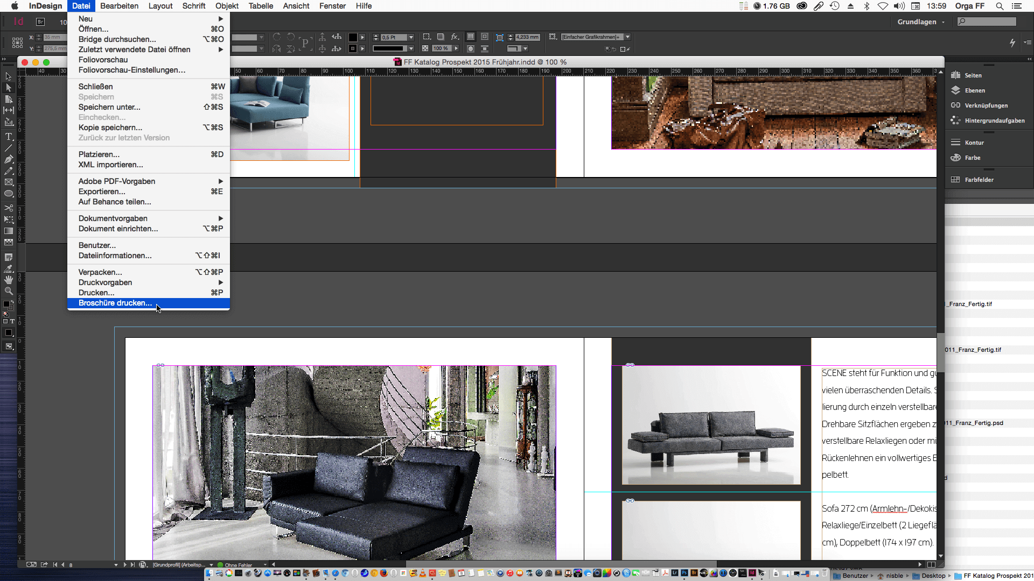Toggle 'Formatting affects text' T button
The height and width of the screenshot is (581, 1034).
(x=12, y=321)
